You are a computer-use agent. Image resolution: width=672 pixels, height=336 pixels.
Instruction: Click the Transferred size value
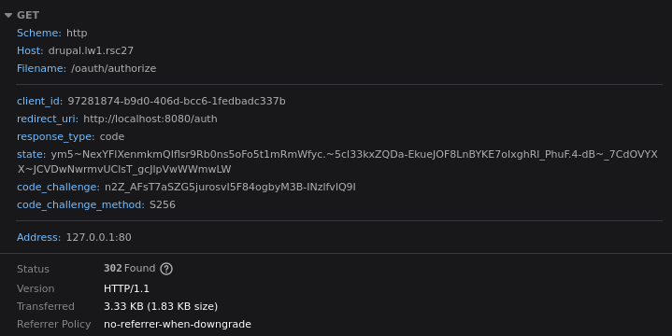[x=161, y=306]
